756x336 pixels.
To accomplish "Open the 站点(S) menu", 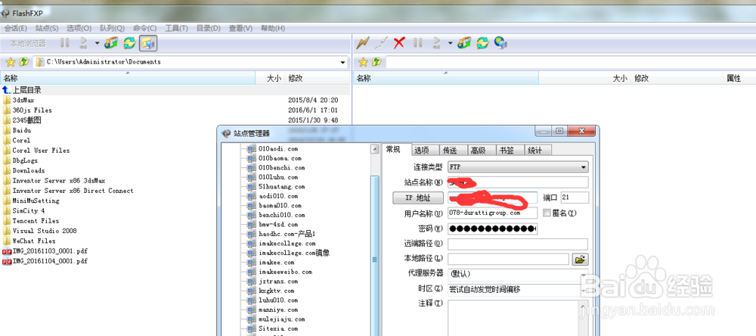I will (x=47, y=29).
